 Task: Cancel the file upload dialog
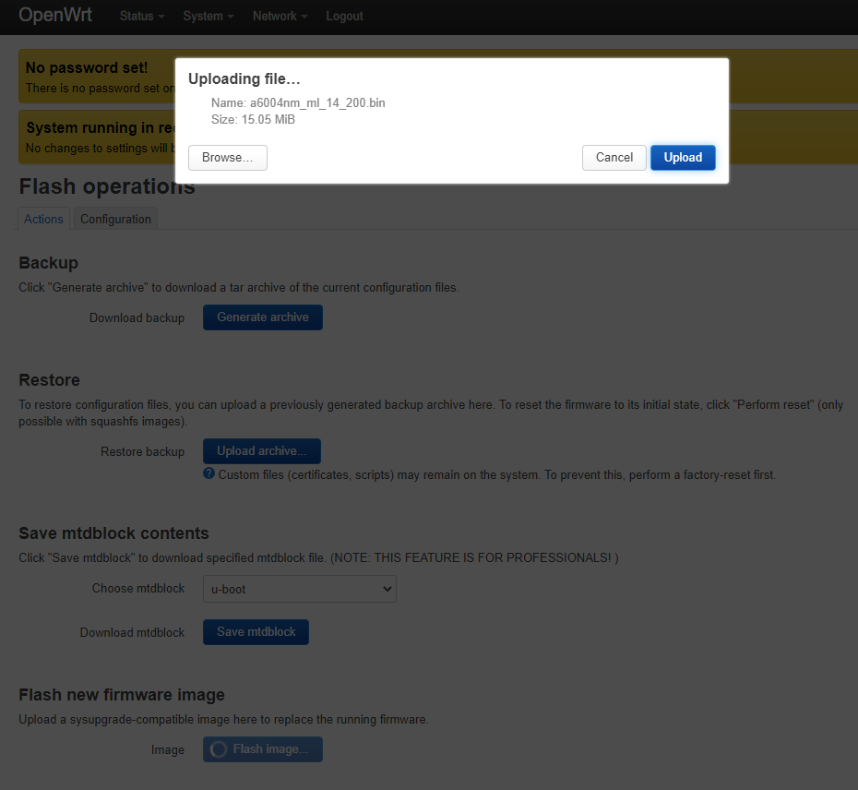[614, 158]
